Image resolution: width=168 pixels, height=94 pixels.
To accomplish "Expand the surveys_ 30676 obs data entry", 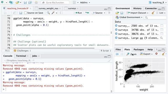I will coord(116,34).
